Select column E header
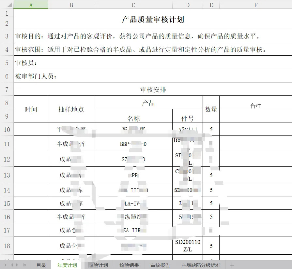The height and width of the screenshot is (269, 292). (x=211, y=5)
